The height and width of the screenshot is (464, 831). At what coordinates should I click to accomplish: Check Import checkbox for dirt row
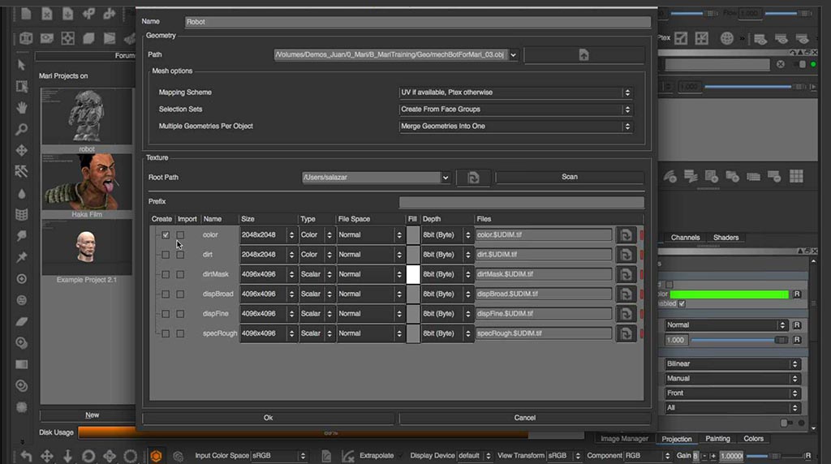(x=180, y=255)
